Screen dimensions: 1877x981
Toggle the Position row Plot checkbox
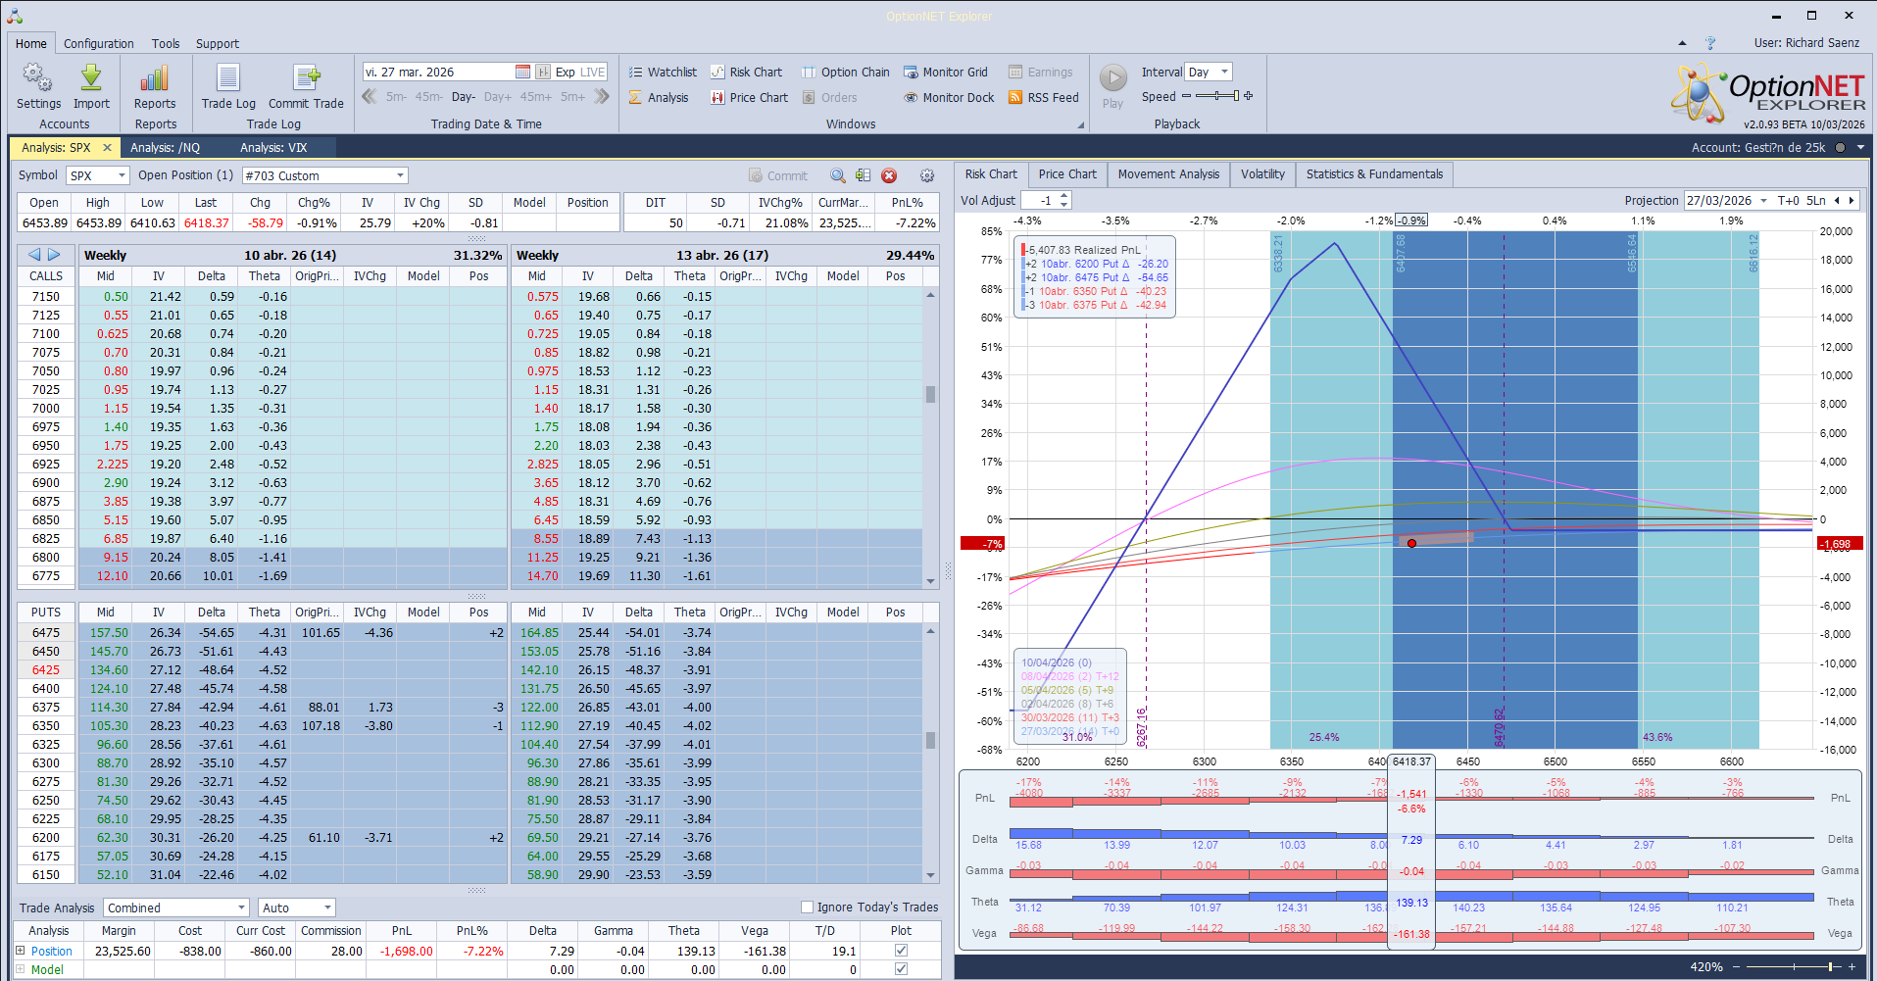tap(901, 951)
